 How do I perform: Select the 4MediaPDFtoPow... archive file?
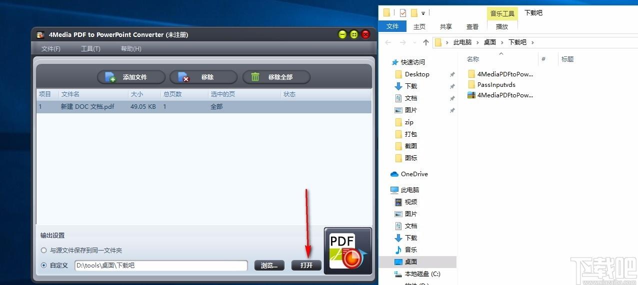pyautogui.click(x=505, y=95)
